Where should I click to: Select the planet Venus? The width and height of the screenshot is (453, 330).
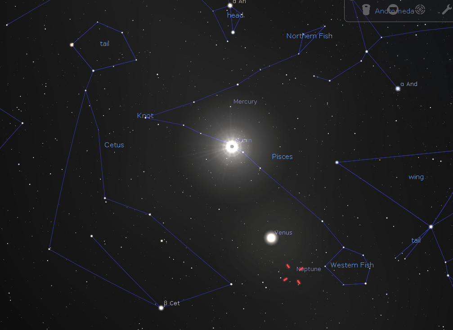(271, 238)
